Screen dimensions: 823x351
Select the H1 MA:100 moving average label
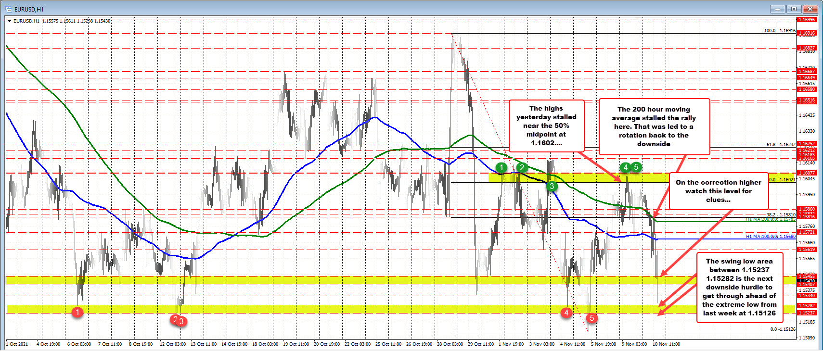771,237
